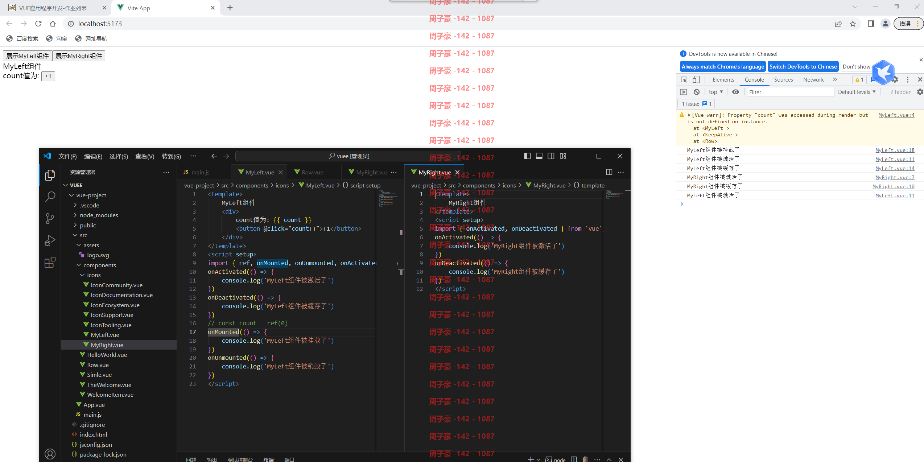Collapse the vue-project folder
This screenshot has width=924, height=462.
pyautogui.click(x=72, y=195)
